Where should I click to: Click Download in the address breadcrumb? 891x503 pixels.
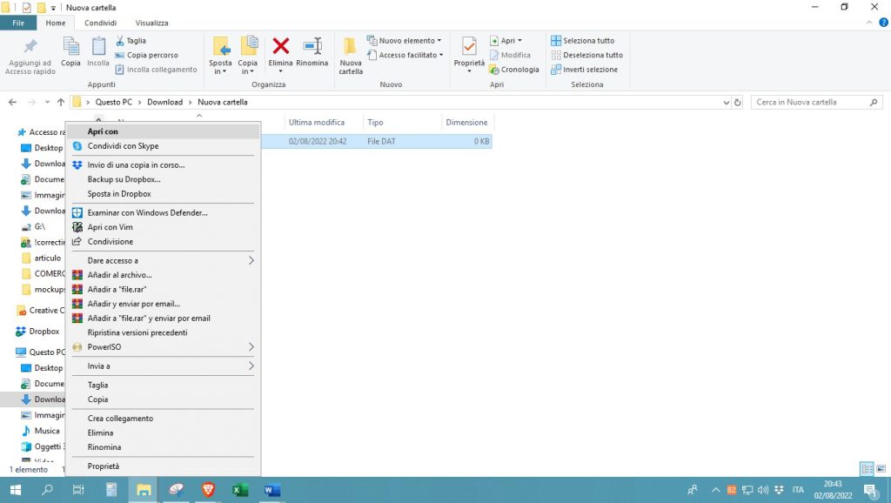pos(164,102)
